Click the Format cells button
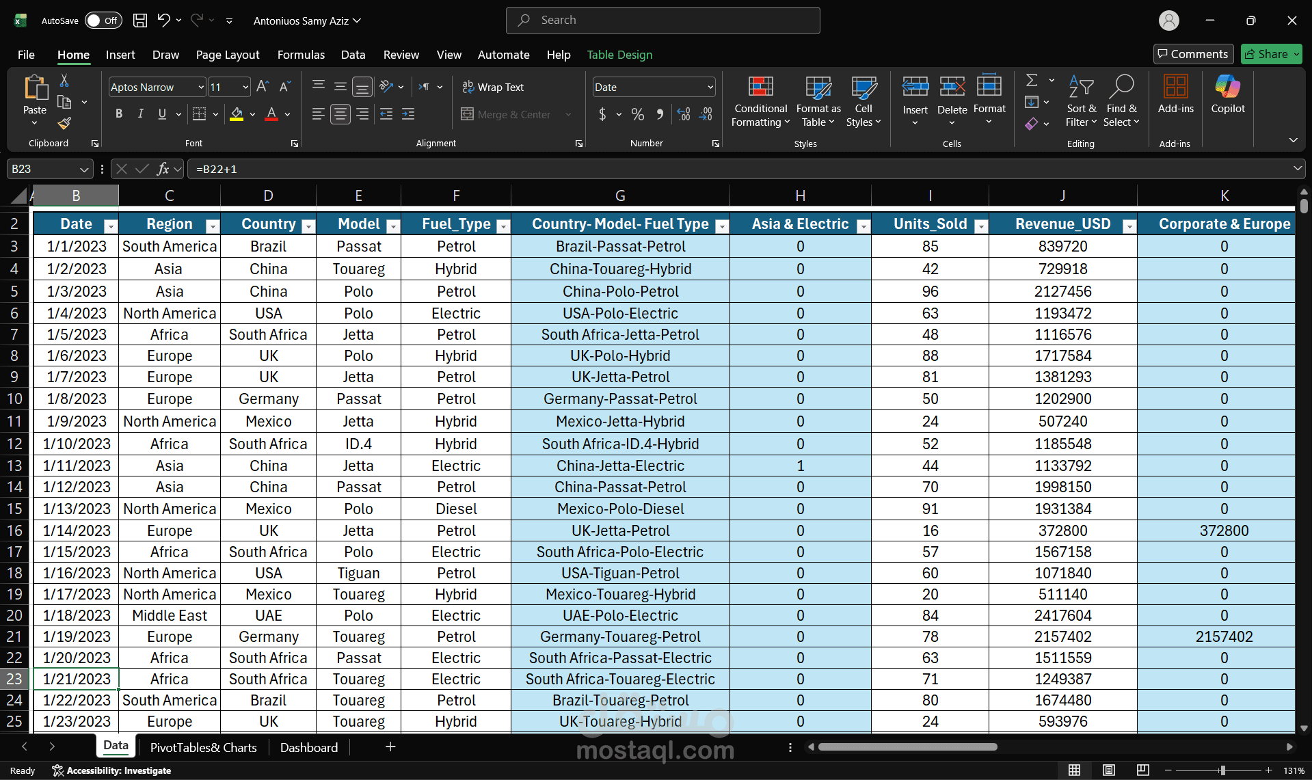The width and height of the screenshot is (1312, 780). click(x=989, y=100)
